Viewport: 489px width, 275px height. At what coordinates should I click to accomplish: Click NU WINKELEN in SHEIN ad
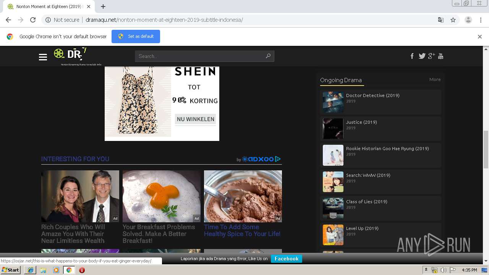195,119
